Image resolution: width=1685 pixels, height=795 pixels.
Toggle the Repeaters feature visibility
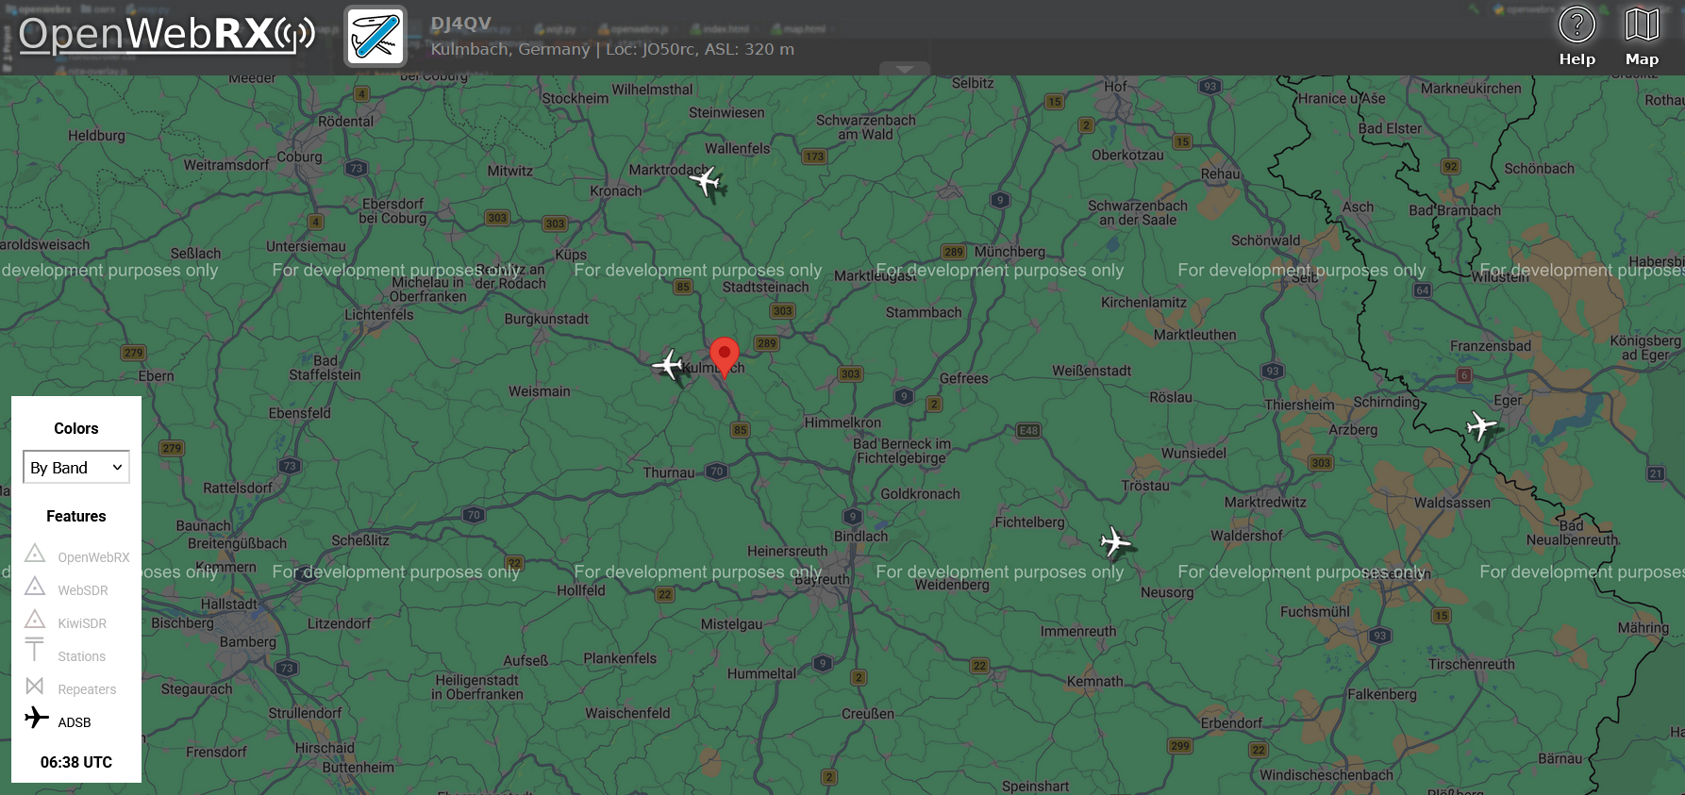[x=76, y=688]
